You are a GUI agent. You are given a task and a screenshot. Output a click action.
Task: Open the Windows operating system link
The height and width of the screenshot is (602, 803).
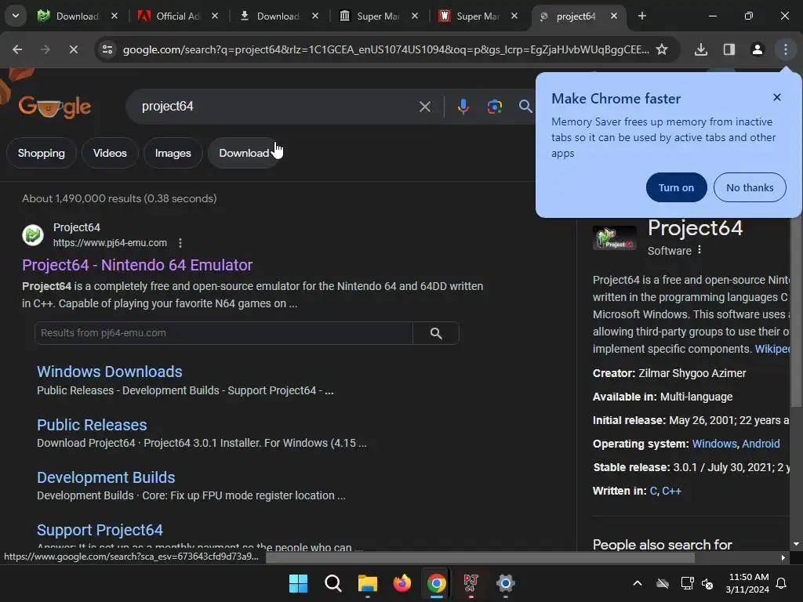coord(714,444)
